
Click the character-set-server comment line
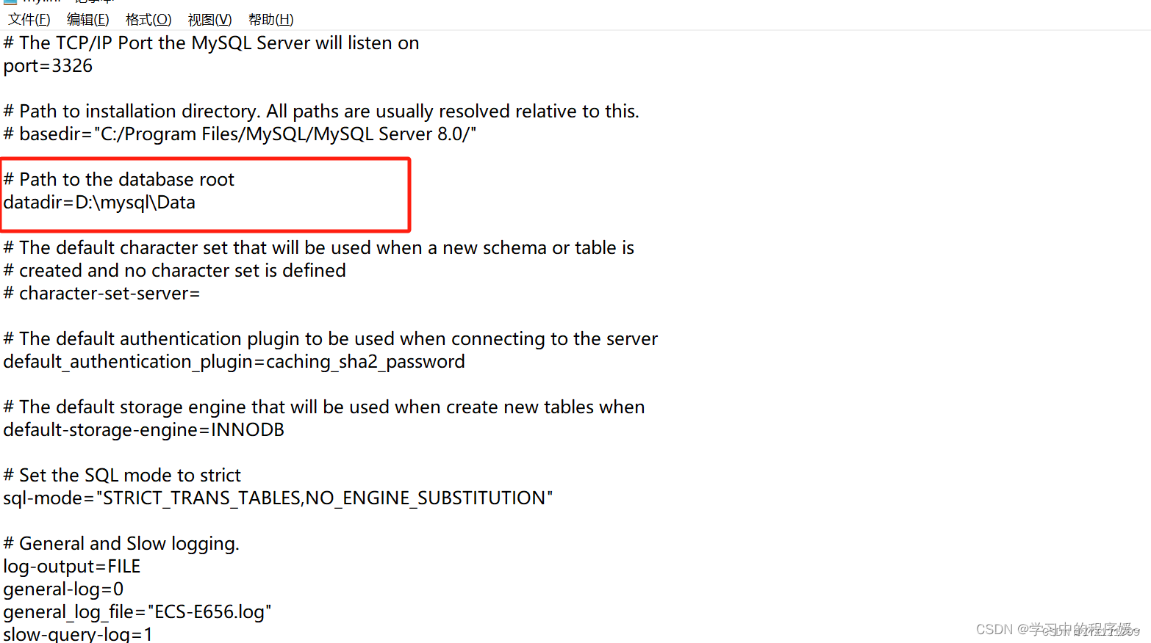(x=101, y=293)
